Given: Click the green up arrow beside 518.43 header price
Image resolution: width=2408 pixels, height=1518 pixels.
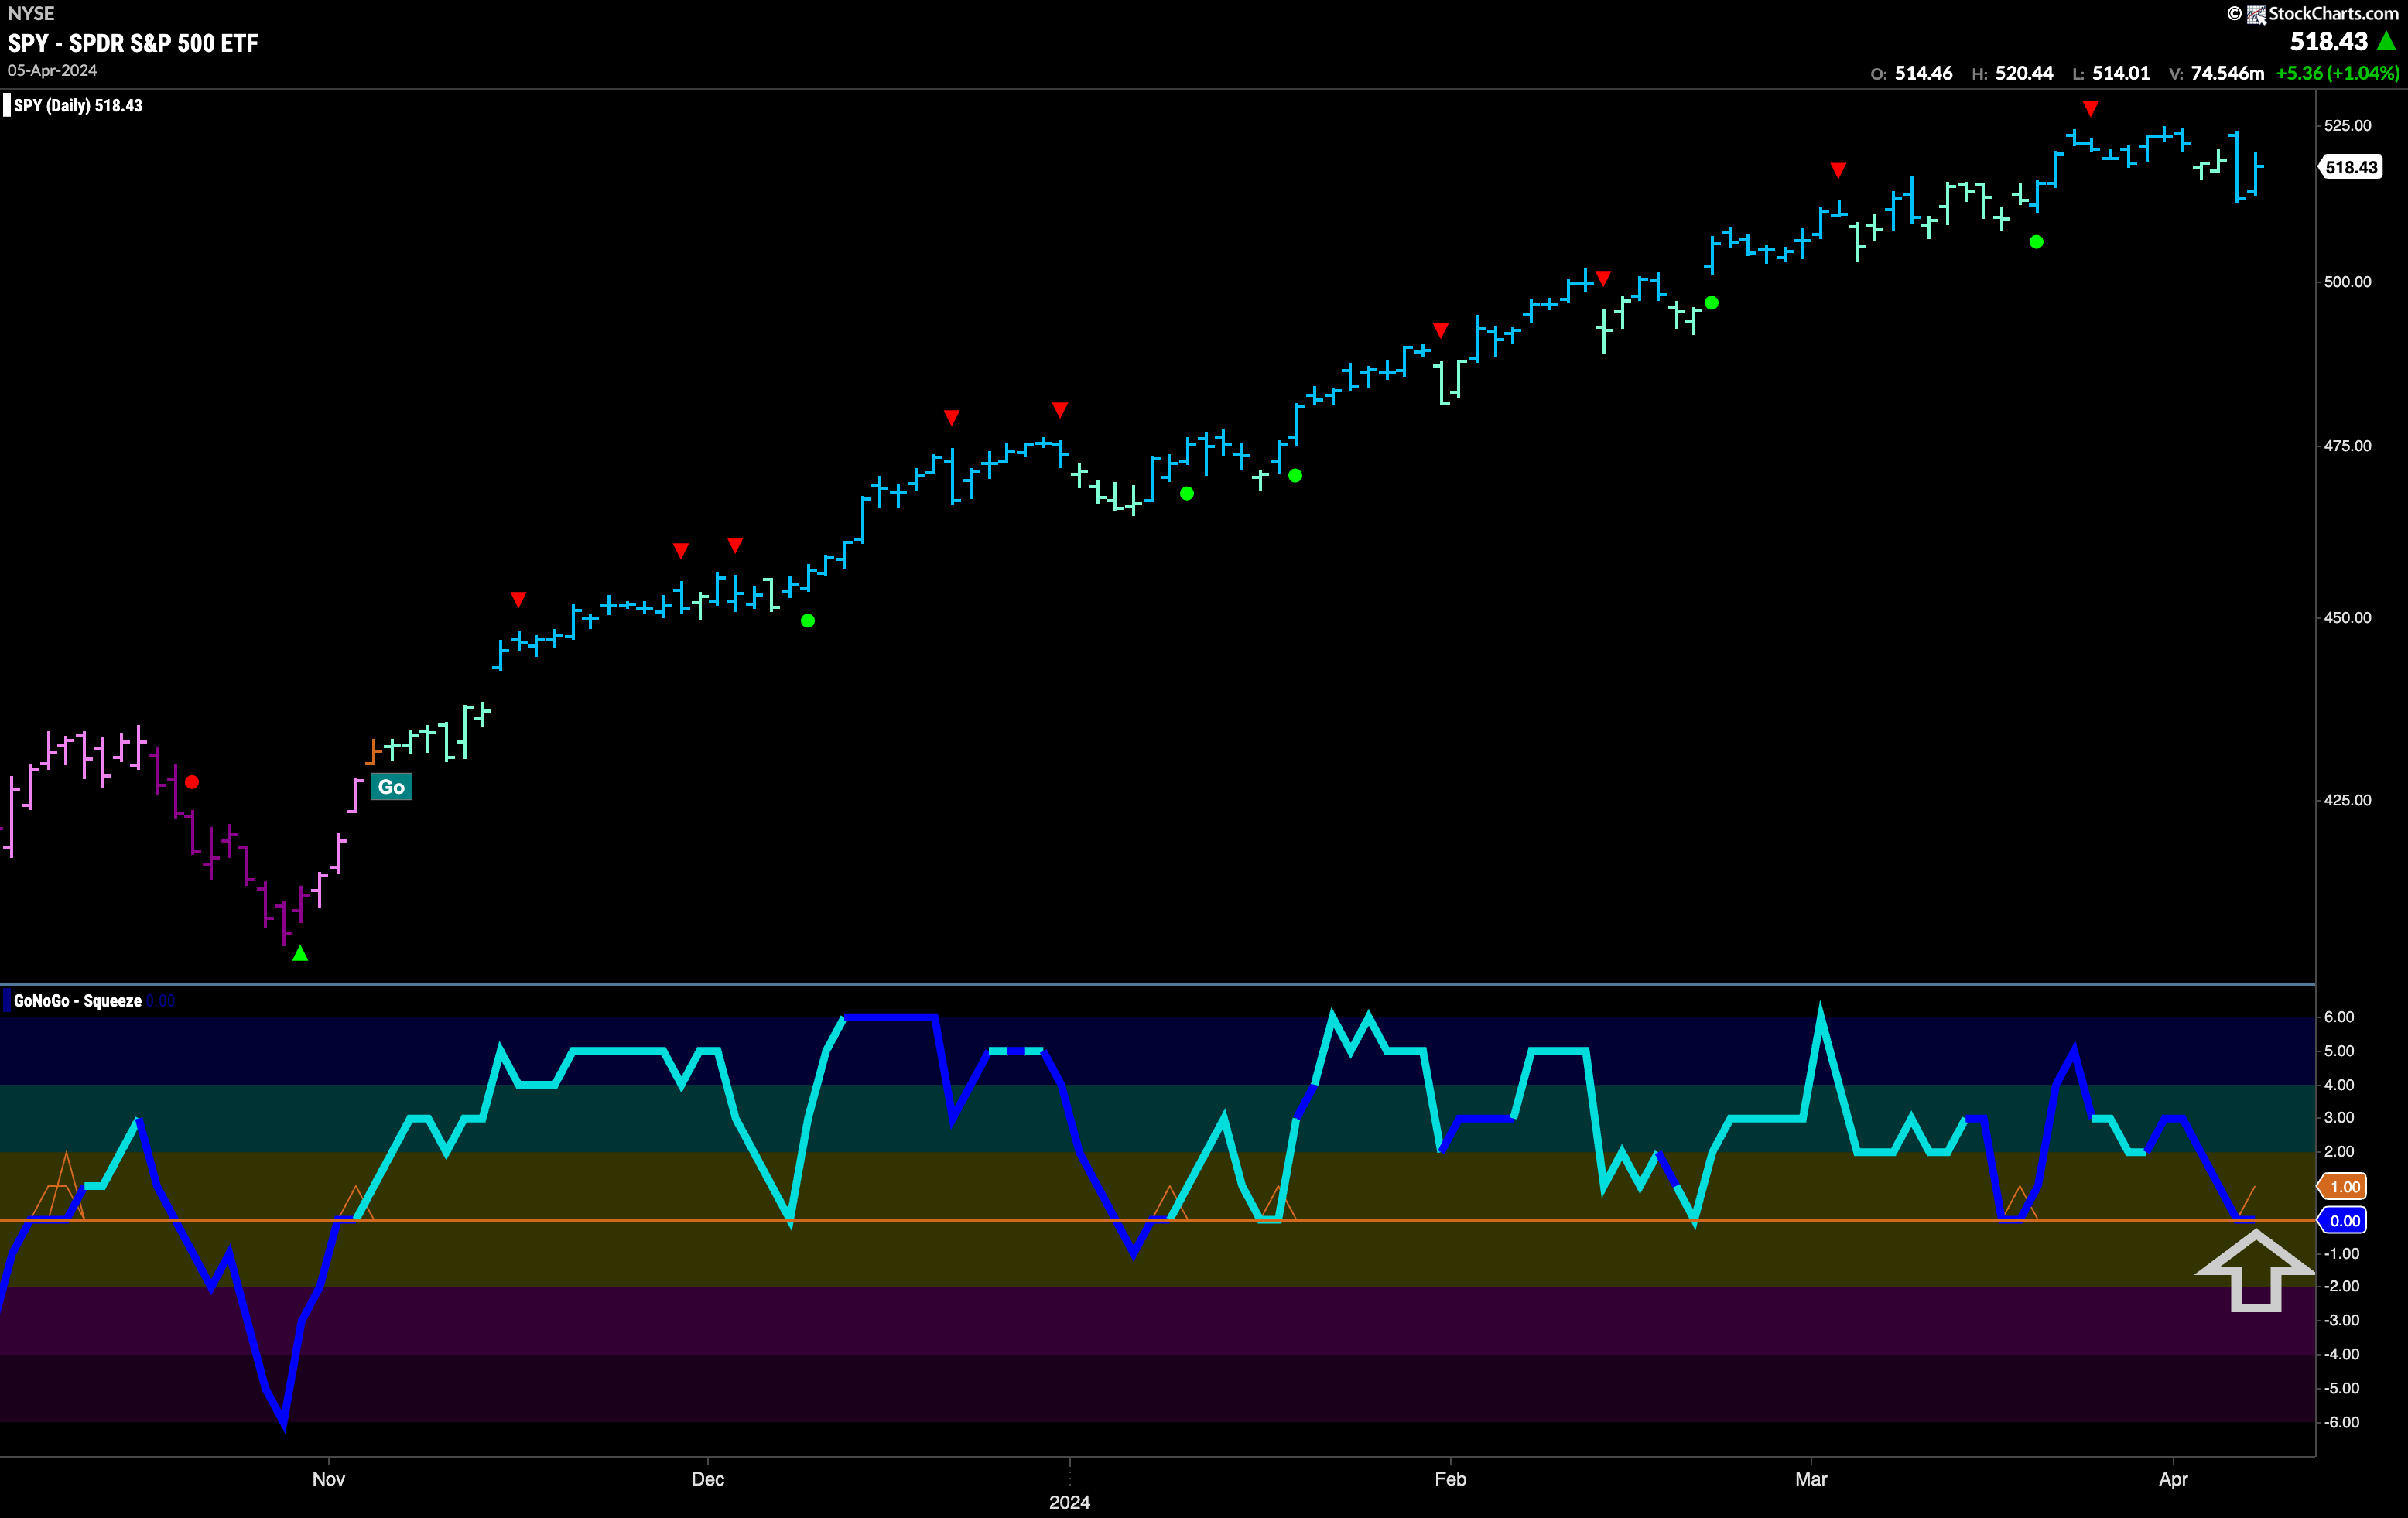Looking at the screenshot, I should tap(2386, 41).
